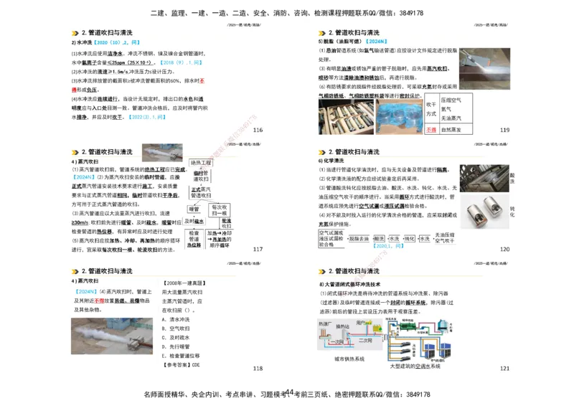Viewport: 574px width, 406px height.
Task: Open the blue plastic wrapped parts photo
Action: click(x=399, y=117)
